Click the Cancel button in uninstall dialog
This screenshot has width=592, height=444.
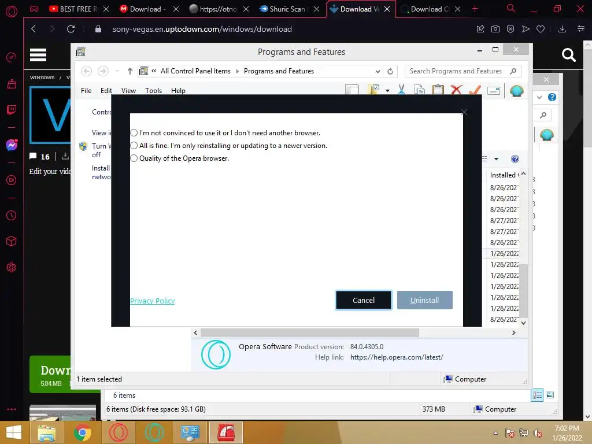[364, 300]
